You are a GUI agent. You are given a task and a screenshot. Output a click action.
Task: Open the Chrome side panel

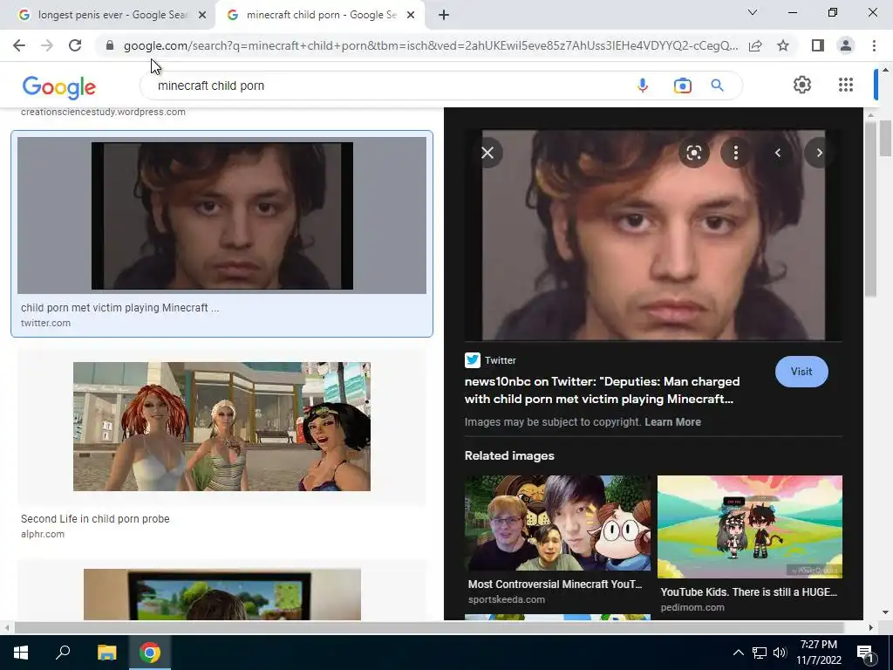818,45
